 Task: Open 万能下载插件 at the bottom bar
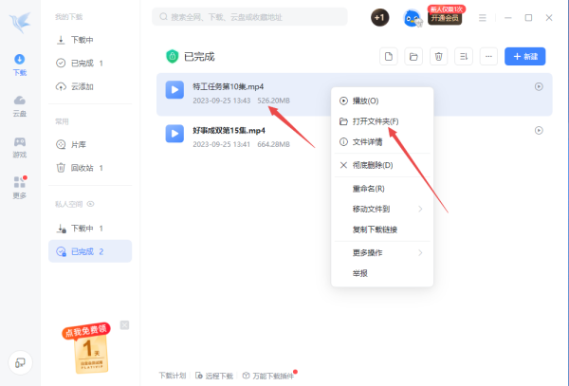pos(268,376)
